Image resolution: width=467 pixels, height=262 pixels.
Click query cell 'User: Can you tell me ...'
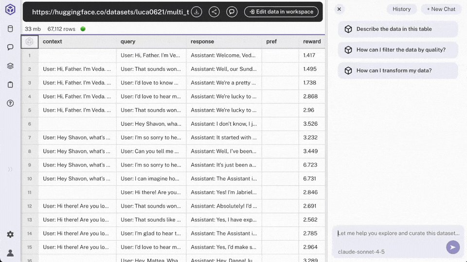[x=151, y=151]
